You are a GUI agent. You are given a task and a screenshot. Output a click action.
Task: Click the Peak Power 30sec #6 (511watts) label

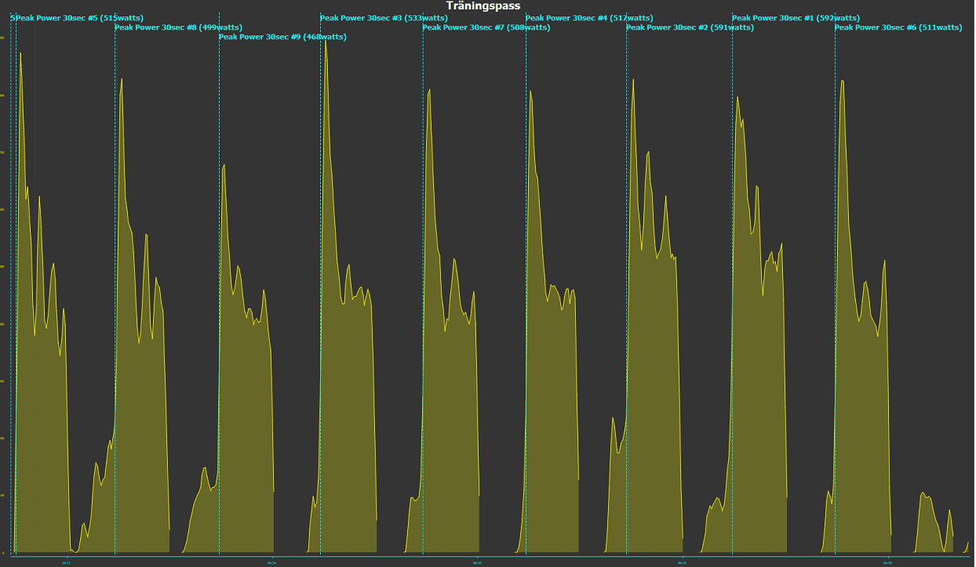(x=898, y=27)
